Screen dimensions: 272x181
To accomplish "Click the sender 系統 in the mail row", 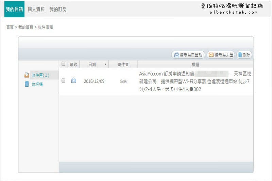I will [x=123, y=82].
